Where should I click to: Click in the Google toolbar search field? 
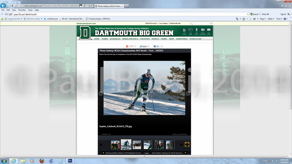tap(130, 14)
